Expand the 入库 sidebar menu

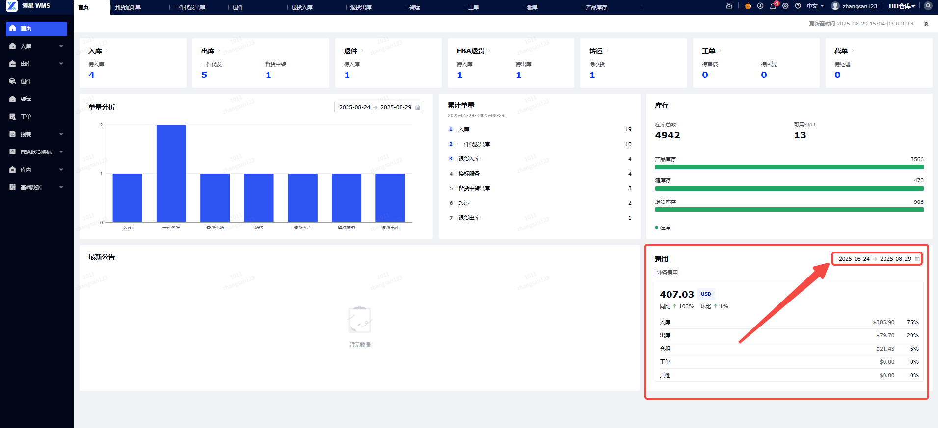pyautogui.click(x=37, y=46)
